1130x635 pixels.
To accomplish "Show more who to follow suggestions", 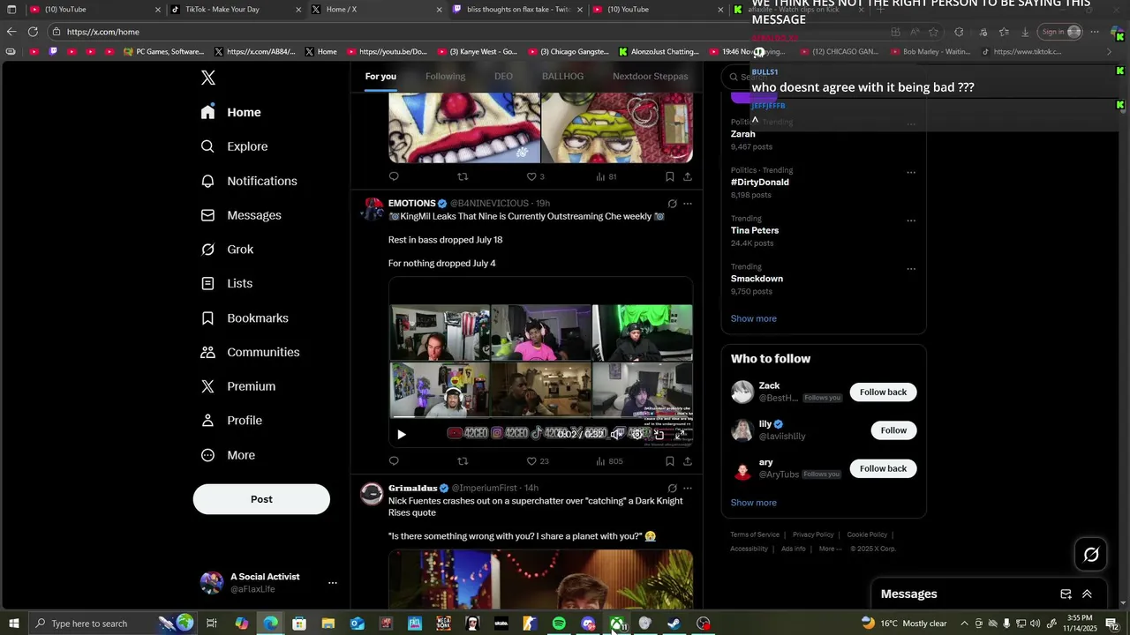I will pos(753,503).
